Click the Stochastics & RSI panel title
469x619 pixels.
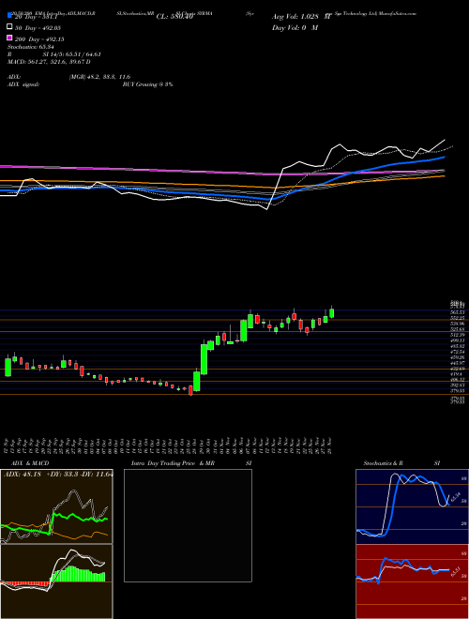tap(401, 463)
